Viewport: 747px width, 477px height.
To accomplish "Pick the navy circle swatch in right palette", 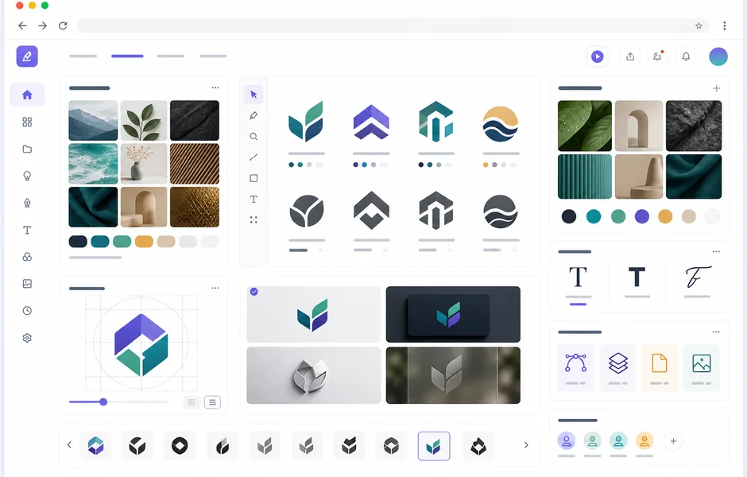I will coord(569,216).
